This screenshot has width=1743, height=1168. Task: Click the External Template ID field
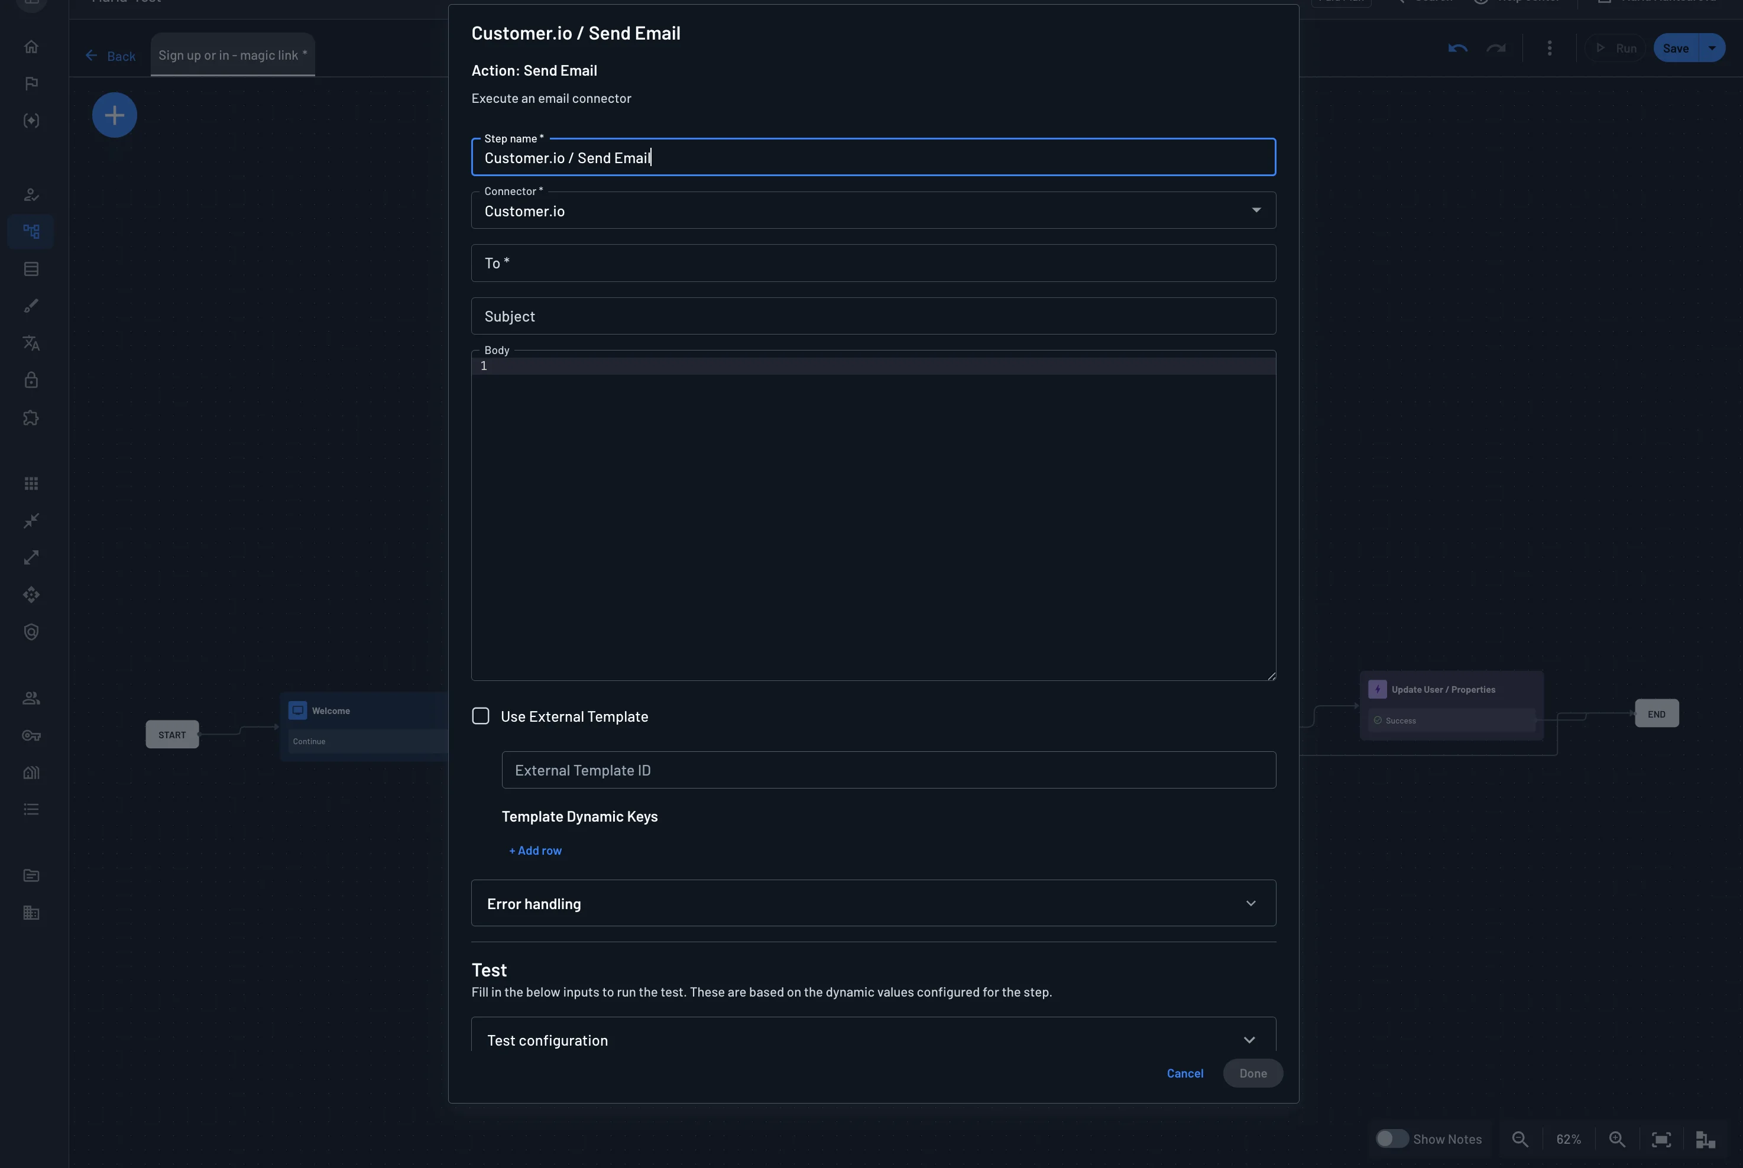pyautogui.click(x=888, y=770)
